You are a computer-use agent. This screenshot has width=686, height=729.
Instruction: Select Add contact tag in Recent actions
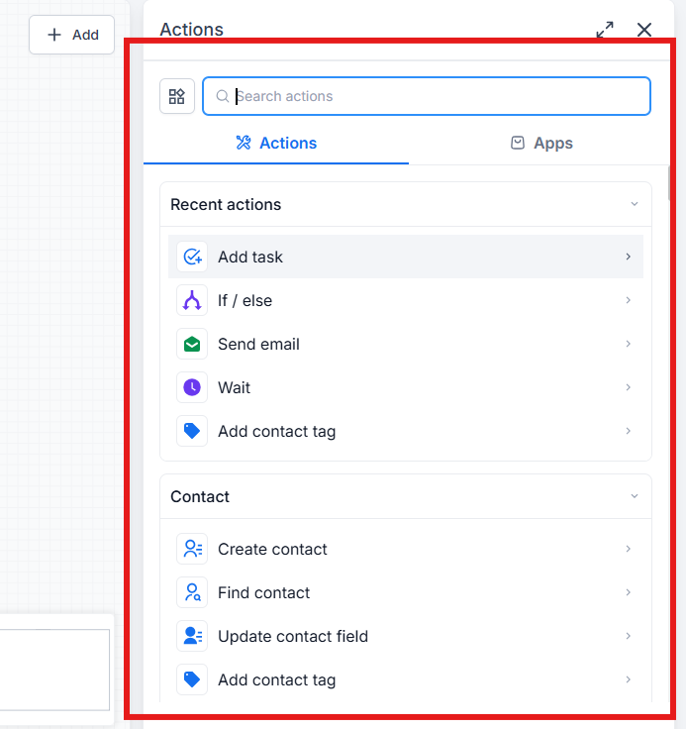coord(276,431)
